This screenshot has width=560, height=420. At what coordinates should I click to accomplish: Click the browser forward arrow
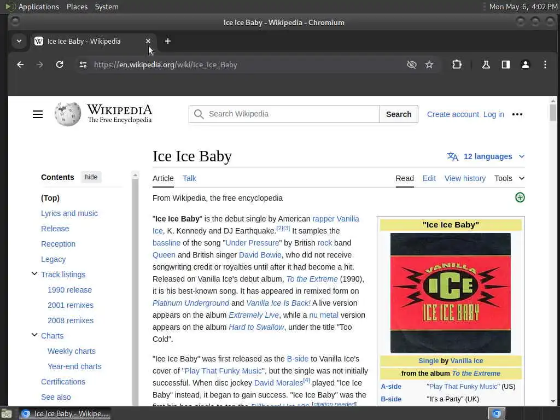39,65
